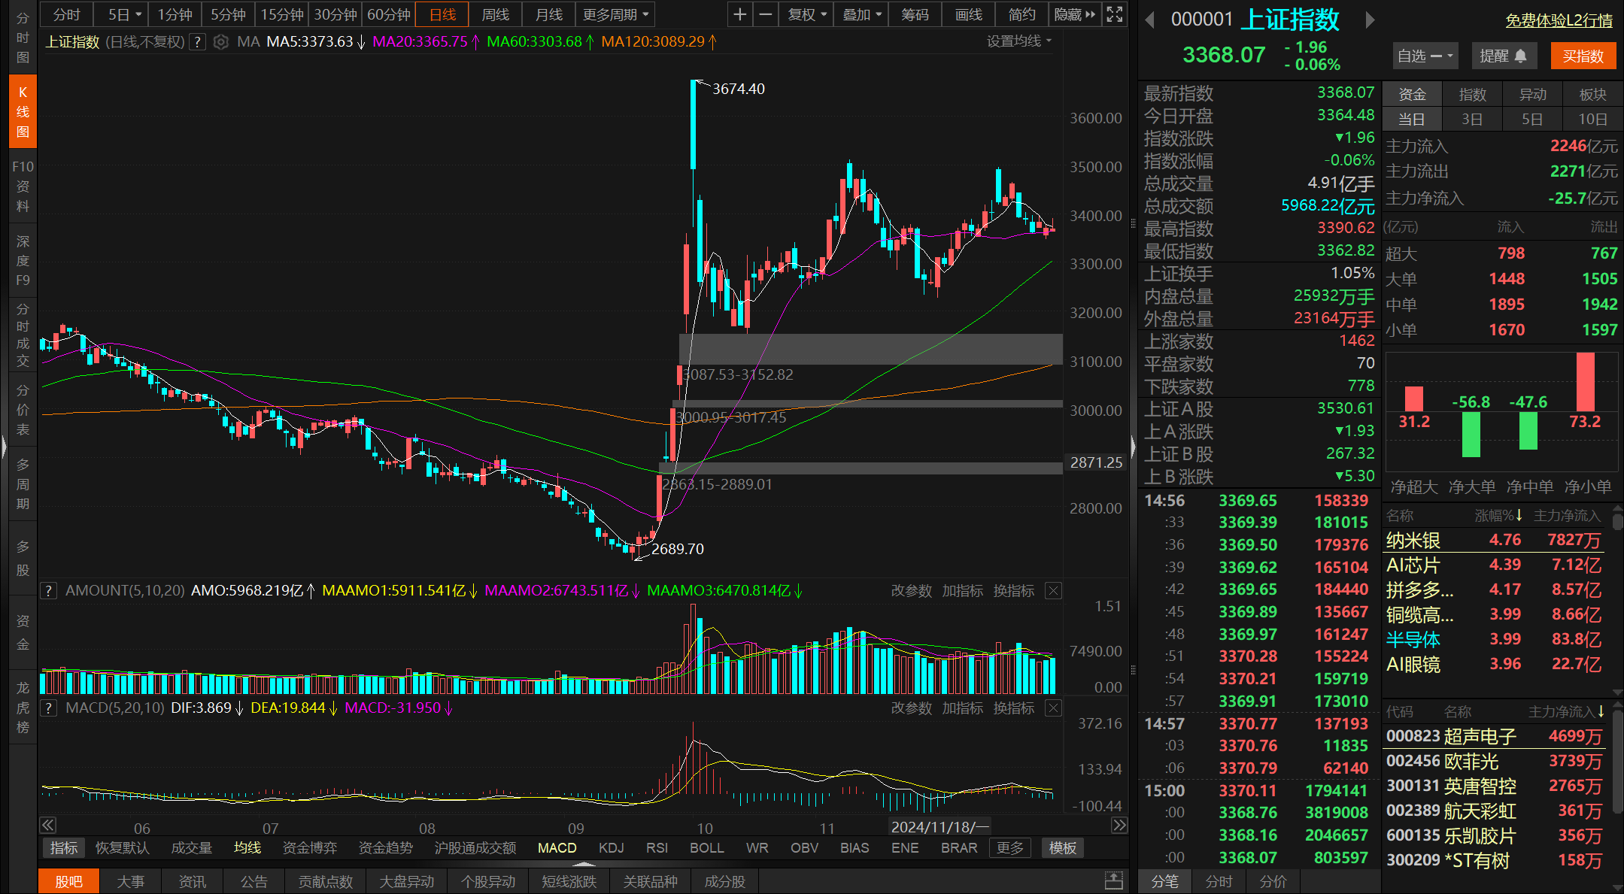
Task: Open 自选 watchlist dropdown
Action: (1425, 56)
